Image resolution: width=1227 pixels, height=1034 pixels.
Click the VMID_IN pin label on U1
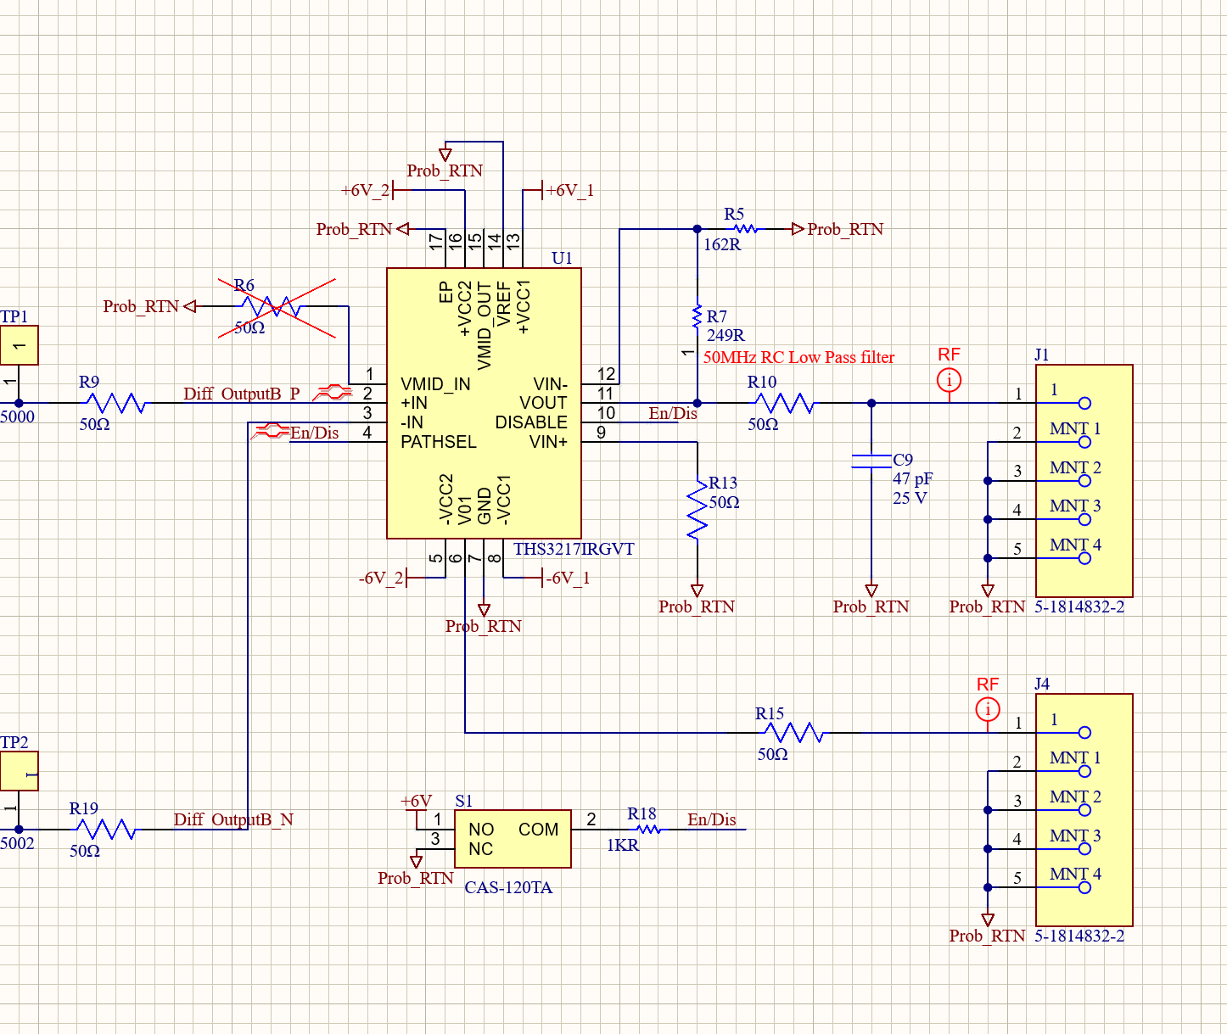[435, 384]
